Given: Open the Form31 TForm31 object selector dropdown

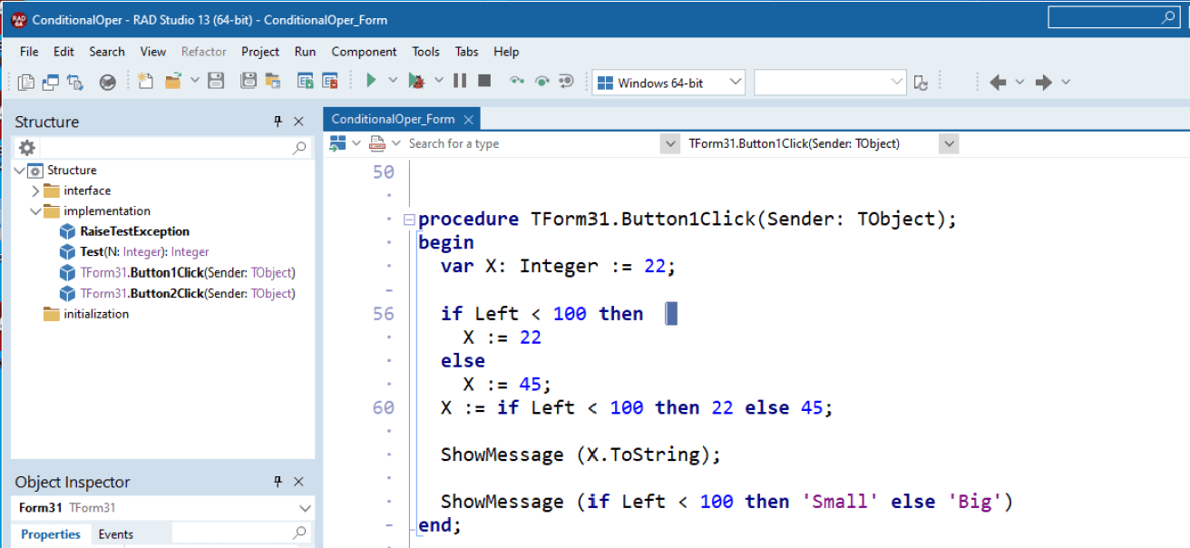Looking at the screenshot, I should point(305,508).
